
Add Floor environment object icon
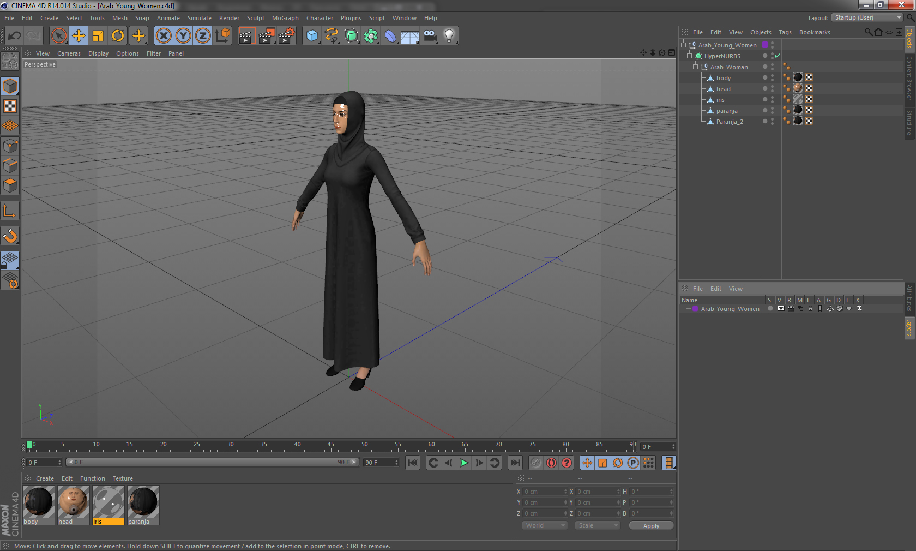(410, 36)
